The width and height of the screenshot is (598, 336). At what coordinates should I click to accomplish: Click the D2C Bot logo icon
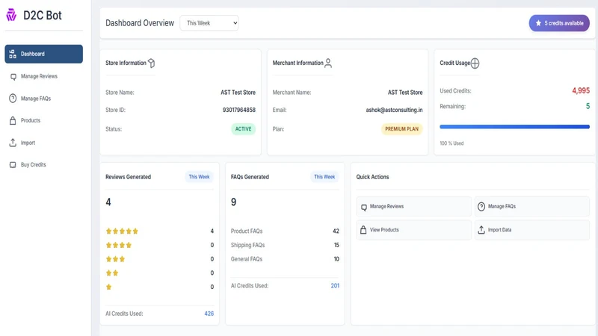11,15
